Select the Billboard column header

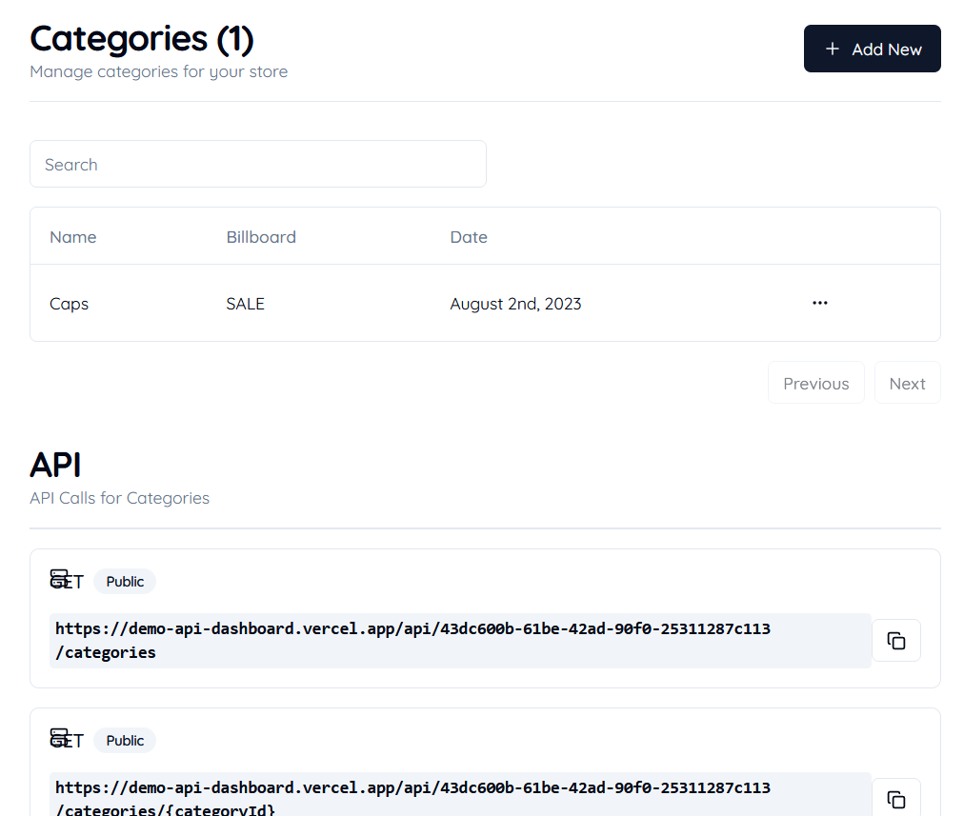(261, 237)
